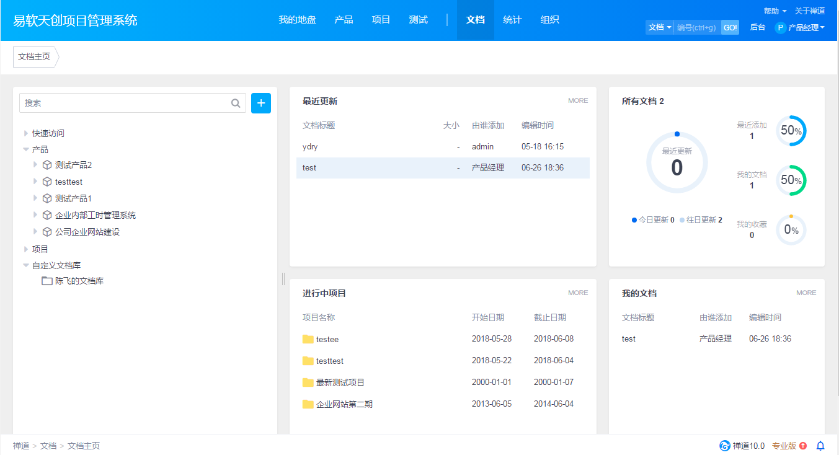This screenshot has width=839, height=455.
Task: Expand the 测试产品2 tree node
Action: 35,165
